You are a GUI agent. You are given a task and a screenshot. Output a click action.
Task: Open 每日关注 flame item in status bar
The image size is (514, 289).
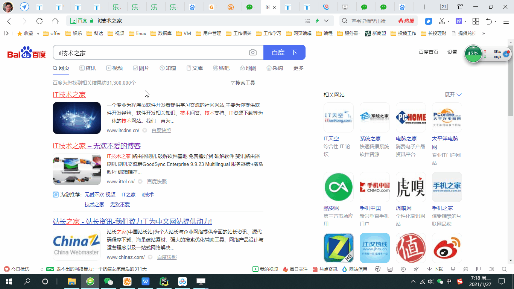295,269
